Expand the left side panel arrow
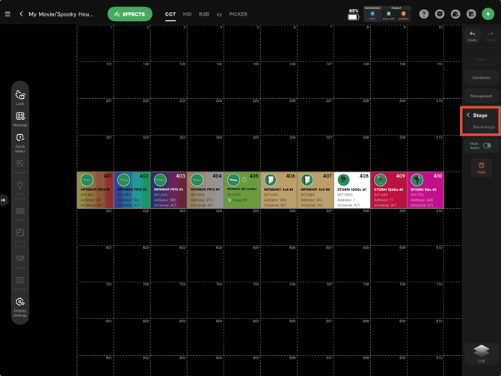Viewport: 501px width, 376px height. 4,200
